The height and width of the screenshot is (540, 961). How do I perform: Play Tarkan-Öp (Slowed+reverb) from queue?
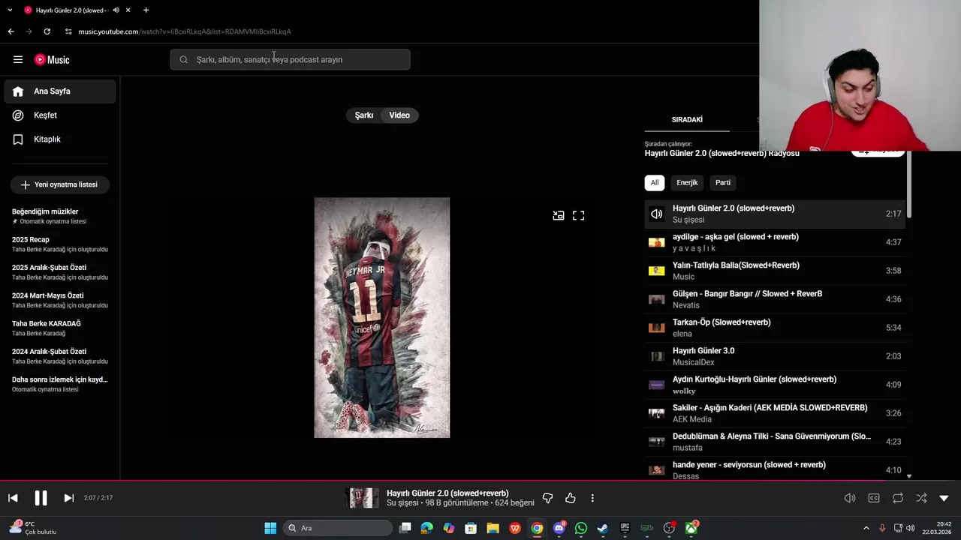click(775, 328)
